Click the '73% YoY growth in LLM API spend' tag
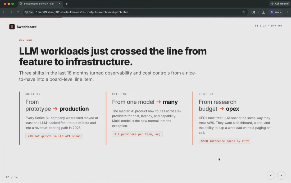 click(54, 136)
